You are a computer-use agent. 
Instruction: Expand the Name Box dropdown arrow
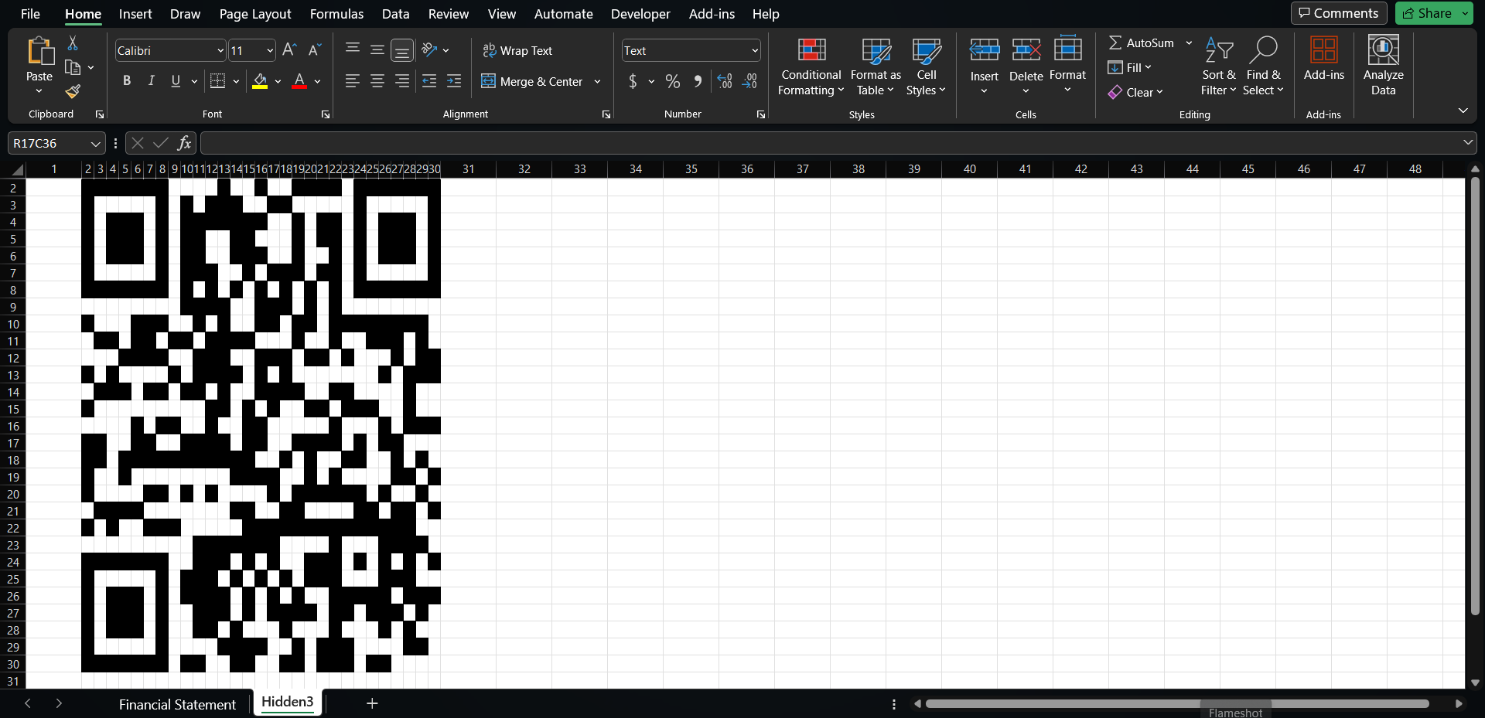coord(95,144)
